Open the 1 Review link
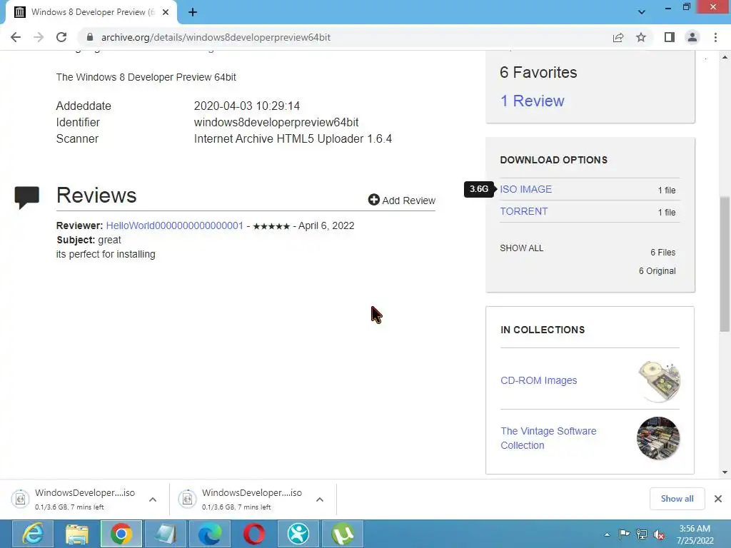Image resolution: width=731 pixels, height=548 pixels. 532,101
